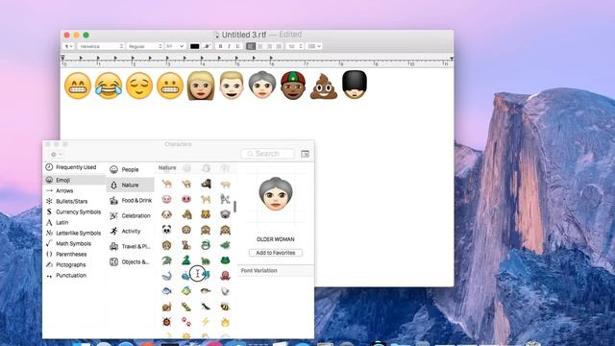Expand the Font Variation section
This screenshot has width=615, height=346.
click(258, 271)
